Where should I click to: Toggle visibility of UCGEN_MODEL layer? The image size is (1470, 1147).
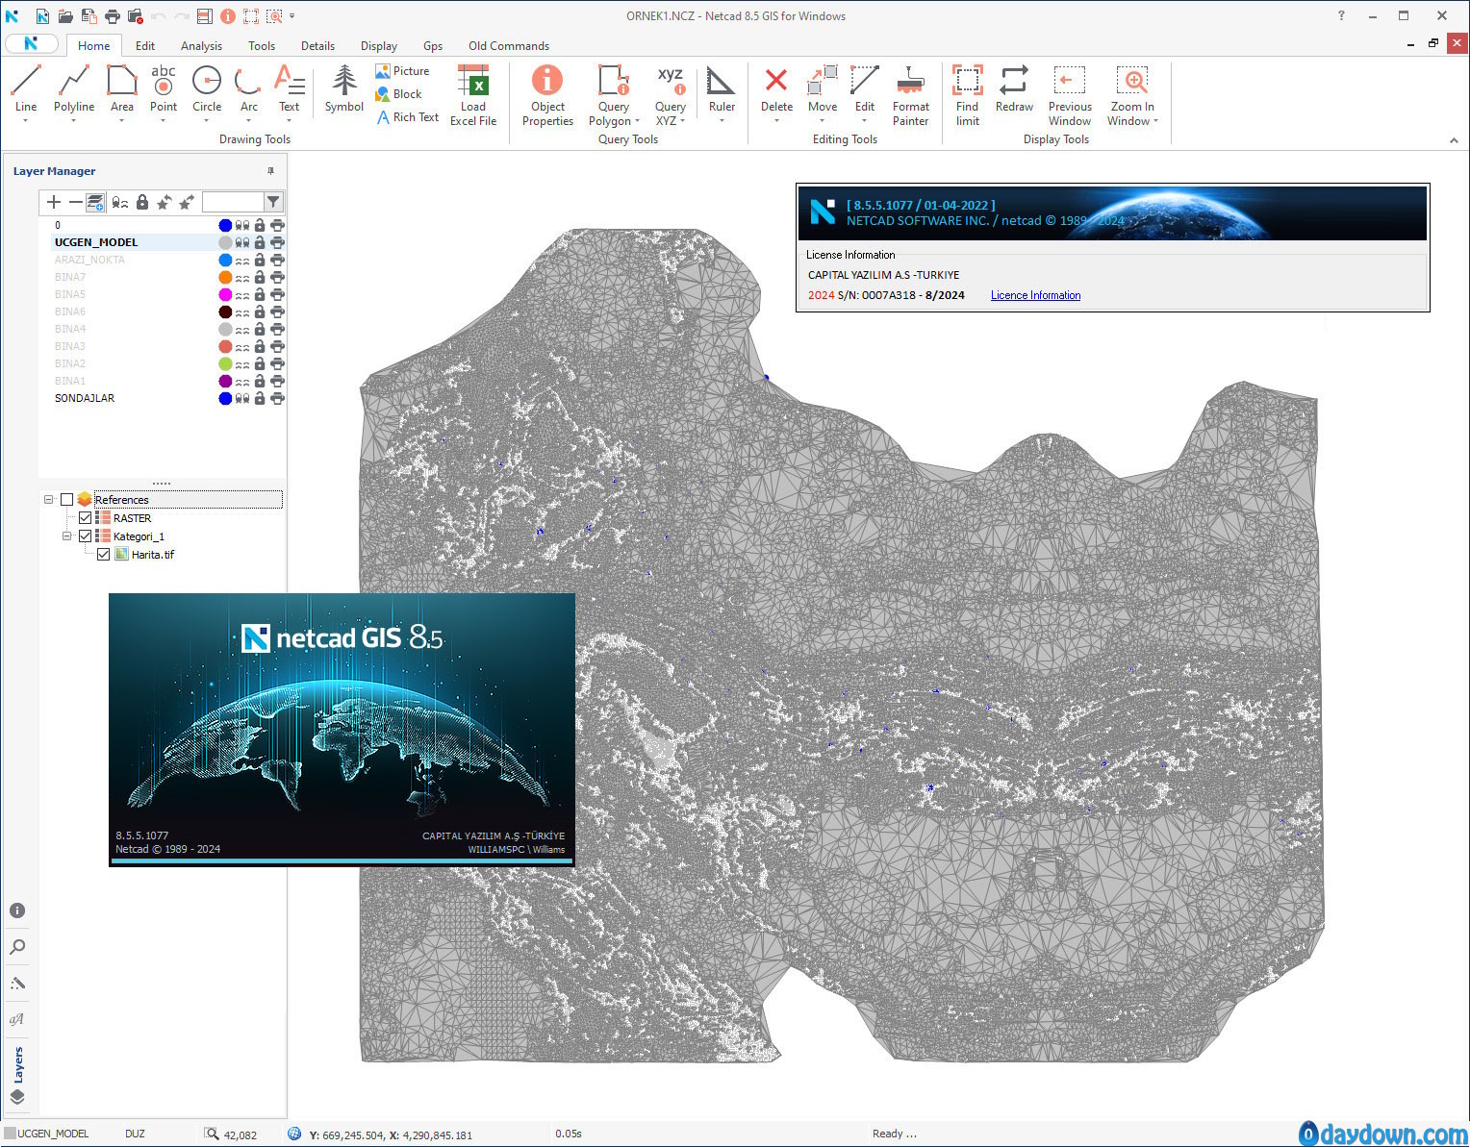point(242,243)
